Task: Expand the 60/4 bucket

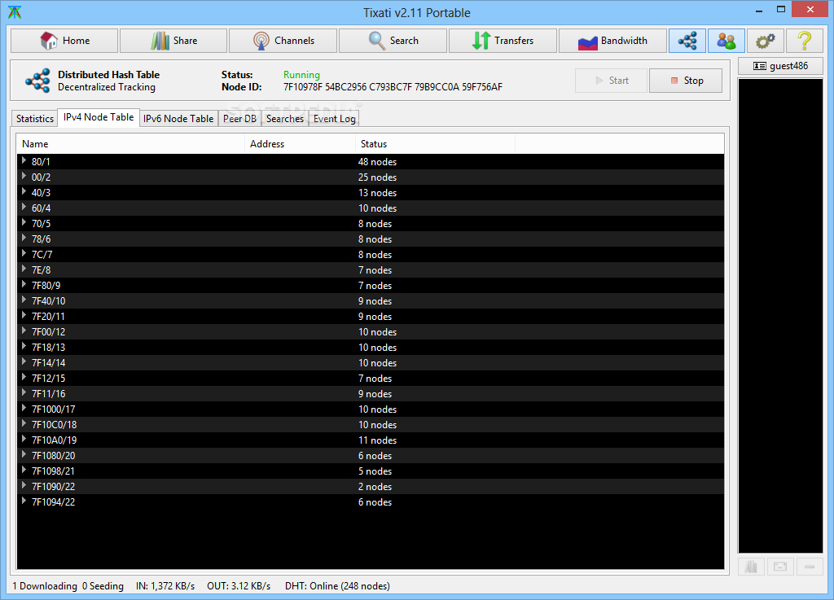Action: point(24,207)
